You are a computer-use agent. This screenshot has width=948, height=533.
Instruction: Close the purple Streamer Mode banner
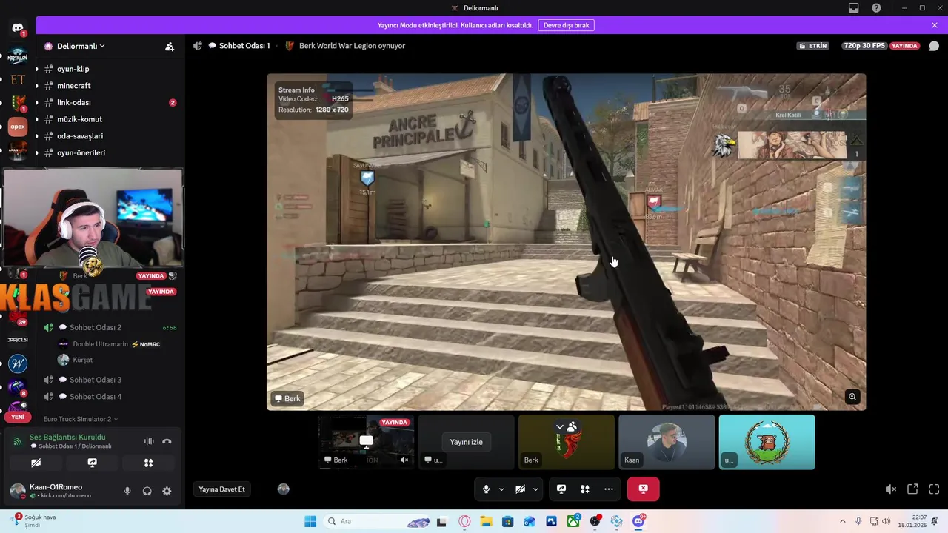coord(935,25)
